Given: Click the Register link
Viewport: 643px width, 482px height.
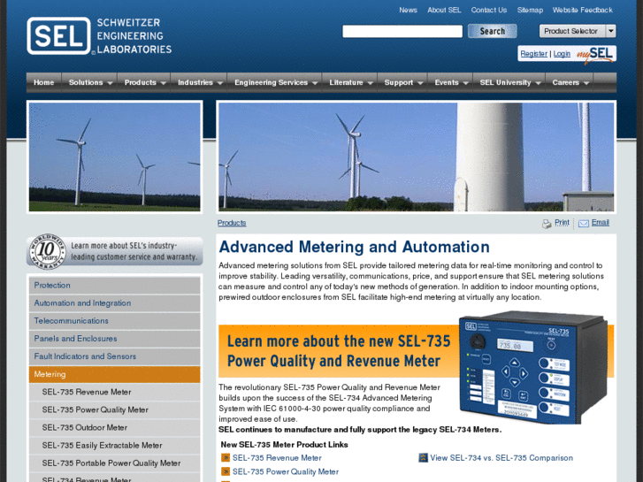Looking at the screenshot, I should [x=533, y=54].
